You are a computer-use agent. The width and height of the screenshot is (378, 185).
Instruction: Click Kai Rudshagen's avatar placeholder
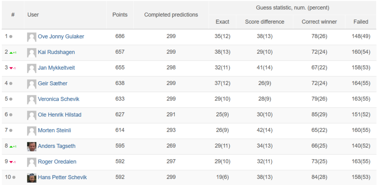pos(32,53)
